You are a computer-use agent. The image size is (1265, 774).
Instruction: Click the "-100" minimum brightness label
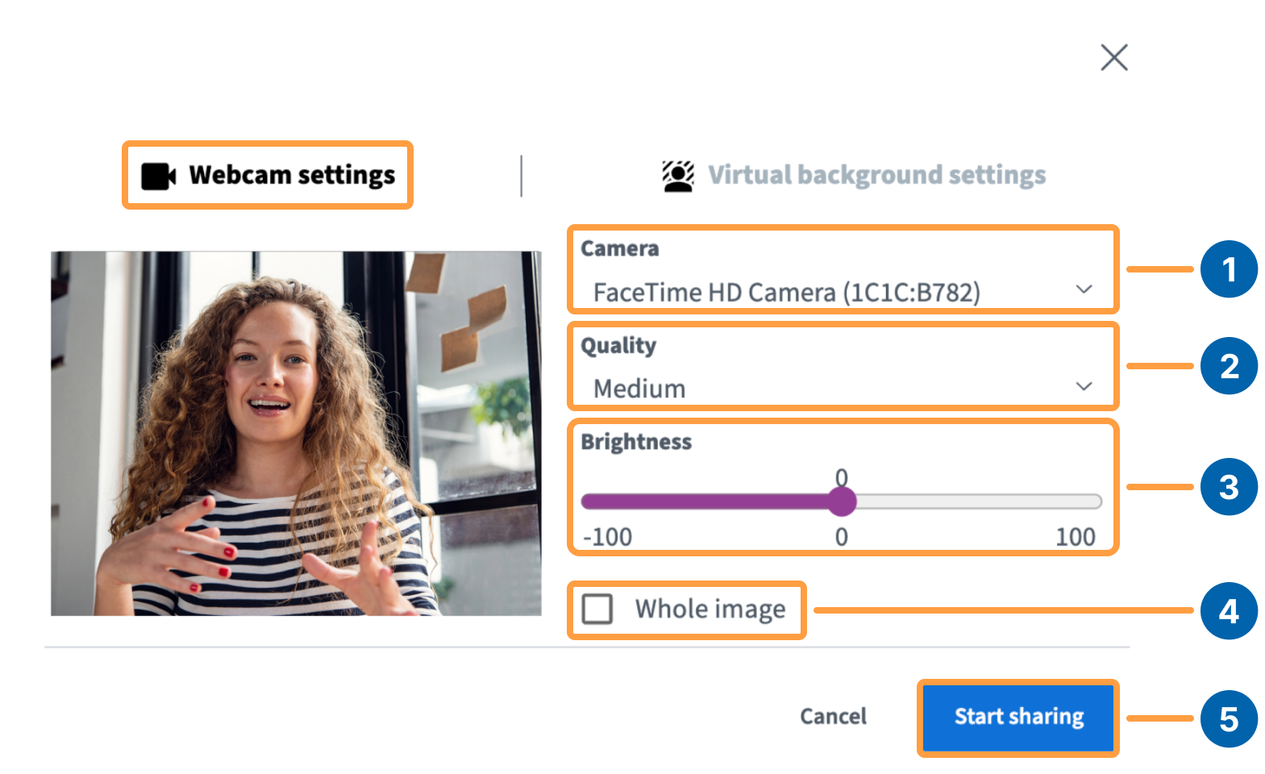[x=607, y=537]
